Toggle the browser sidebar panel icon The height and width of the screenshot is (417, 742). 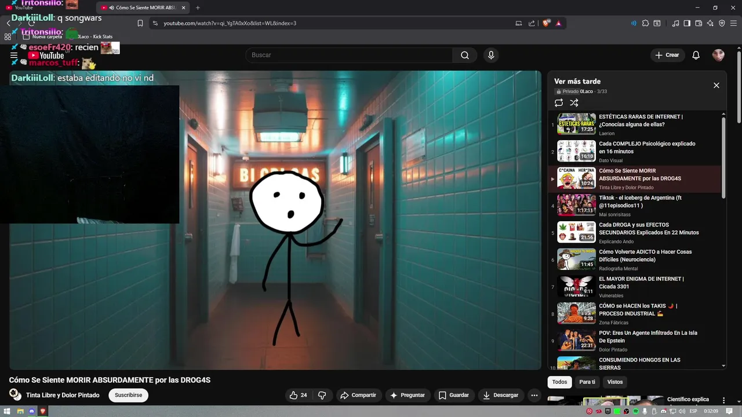[x=687, y=23]
